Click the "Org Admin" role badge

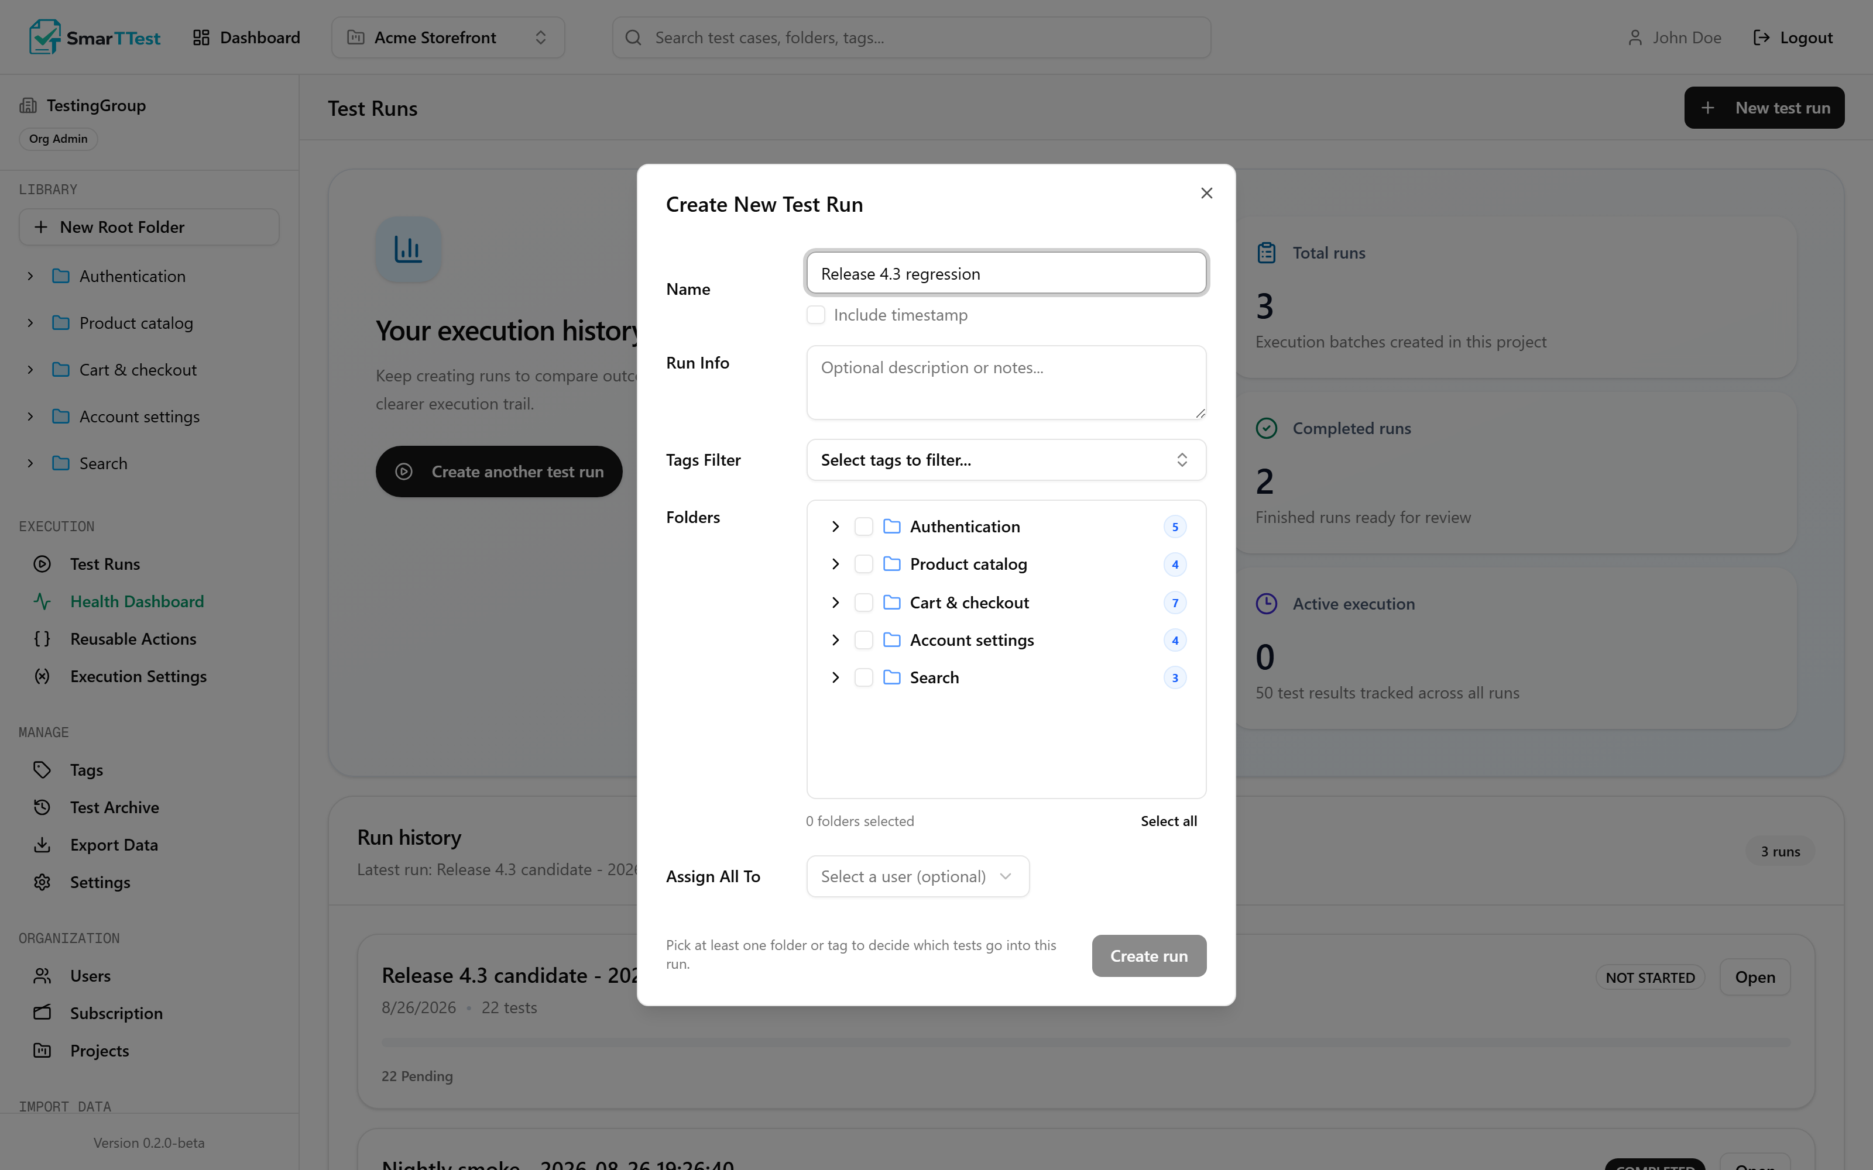[x=58, y=139]
